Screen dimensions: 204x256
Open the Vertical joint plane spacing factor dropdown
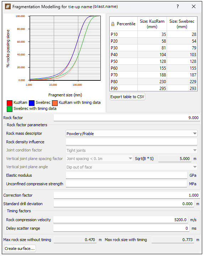pyautogui.click(x=99, y=159)
